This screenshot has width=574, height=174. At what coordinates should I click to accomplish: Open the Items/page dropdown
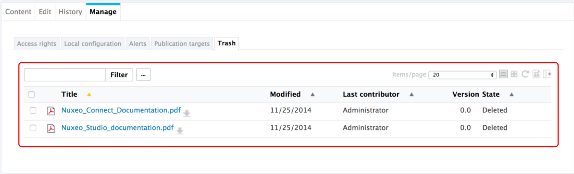463,75
